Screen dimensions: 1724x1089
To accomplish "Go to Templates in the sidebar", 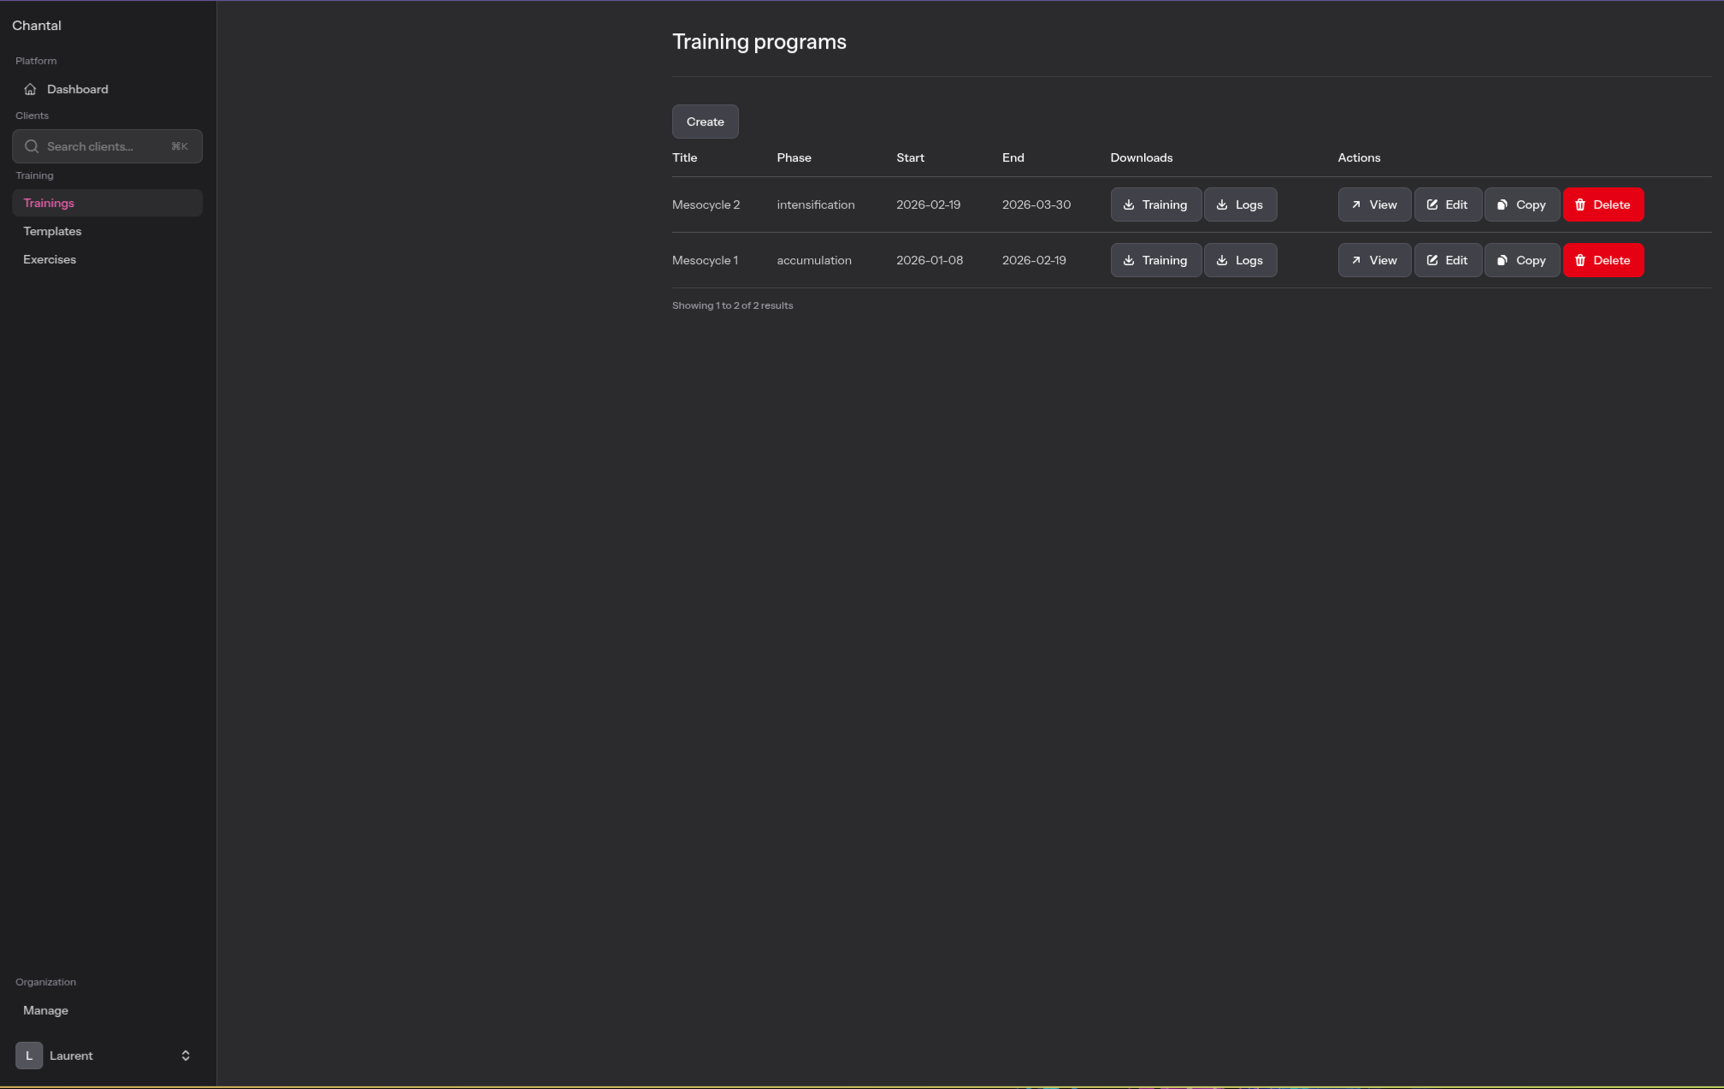I will coord(108,231).
